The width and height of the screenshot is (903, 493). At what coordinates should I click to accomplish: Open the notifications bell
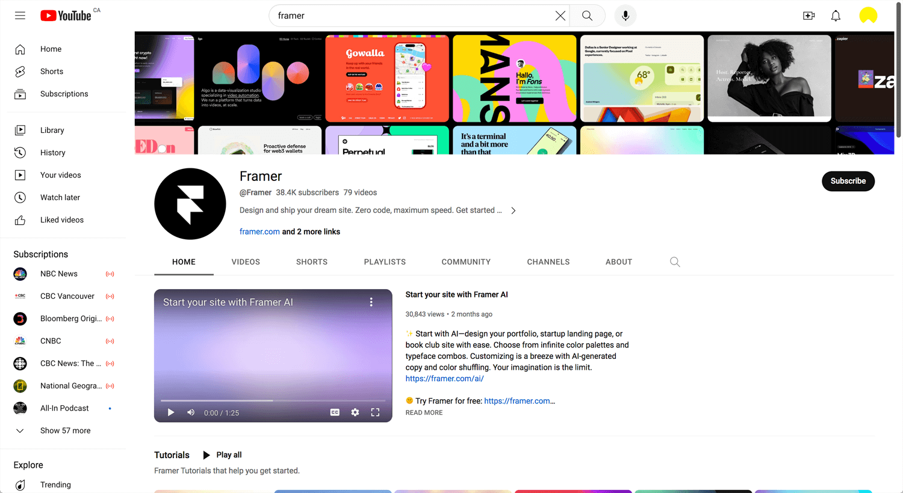point(836,16)
